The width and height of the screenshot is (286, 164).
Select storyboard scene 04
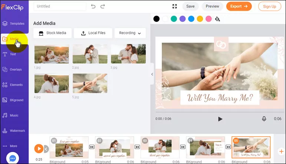point(206,147)
